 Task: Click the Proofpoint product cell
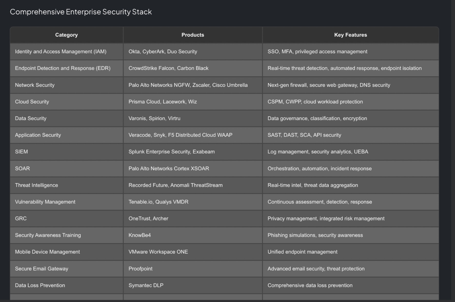[193, 269]
